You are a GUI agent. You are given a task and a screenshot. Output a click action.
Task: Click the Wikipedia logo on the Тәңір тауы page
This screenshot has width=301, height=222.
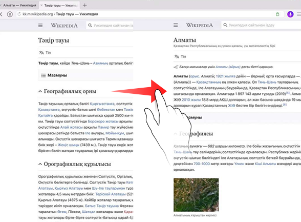[x=64, y=25]
